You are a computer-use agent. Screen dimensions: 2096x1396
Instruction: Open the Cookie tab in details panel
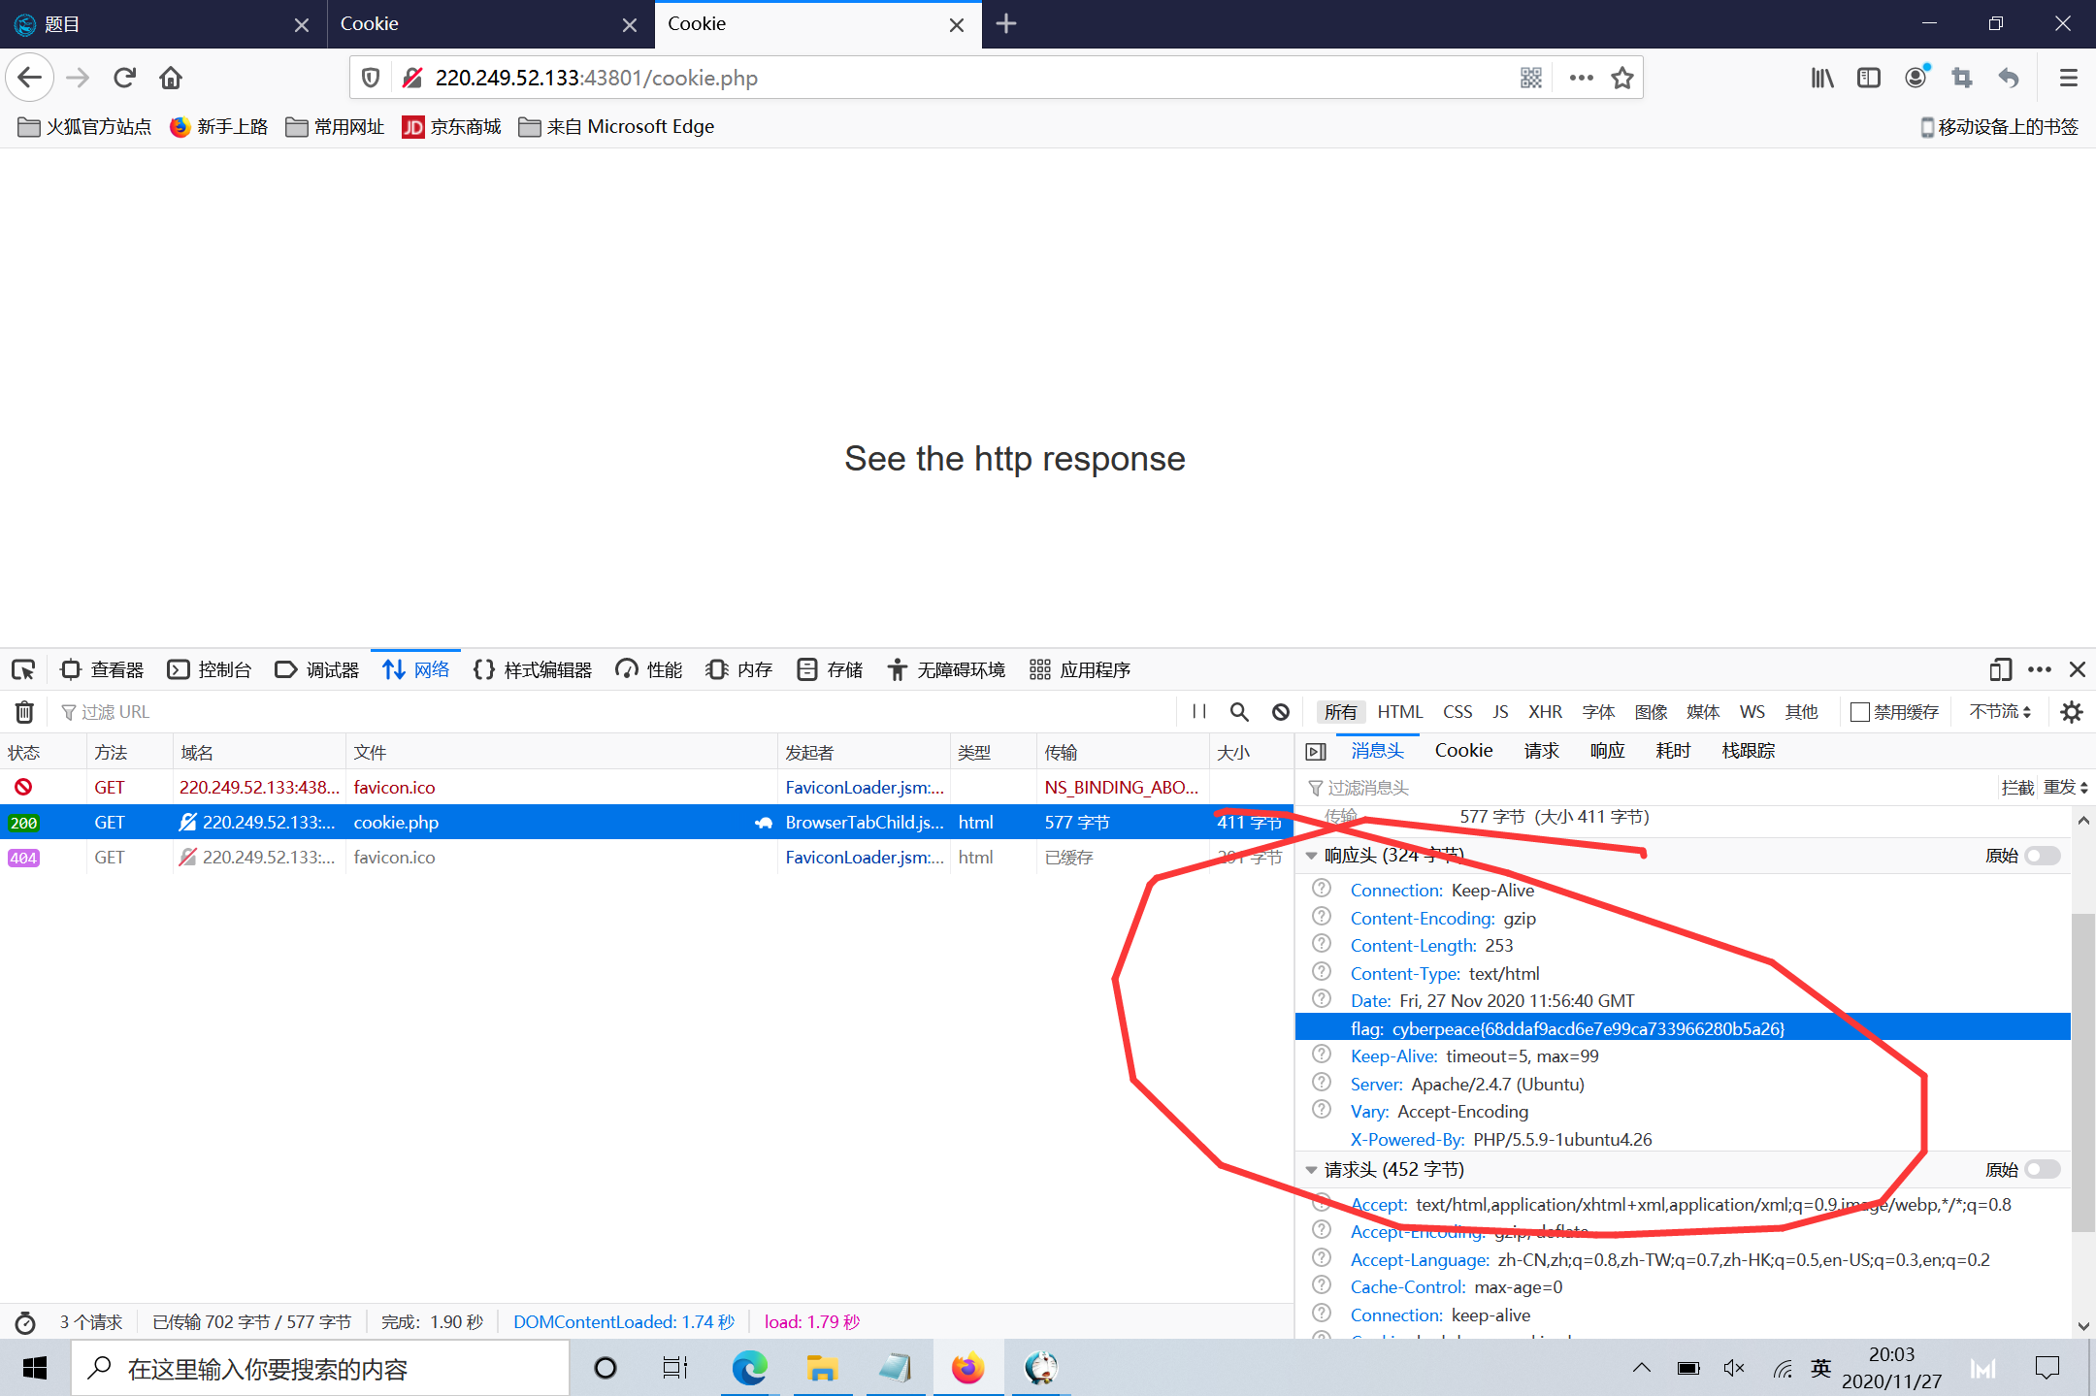coord(1463,751)
